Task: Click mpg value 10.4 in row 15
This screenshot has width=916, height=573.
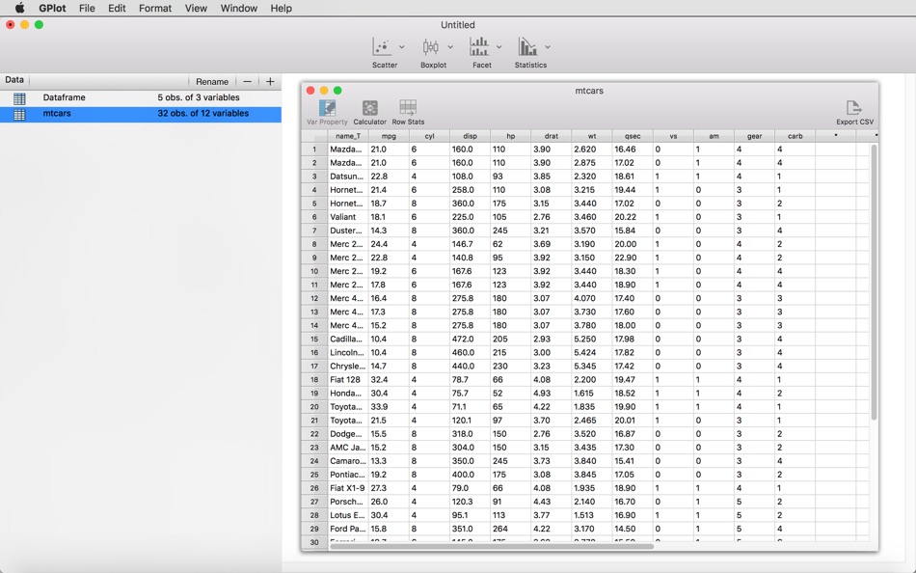Action: (x=389, y=340)
